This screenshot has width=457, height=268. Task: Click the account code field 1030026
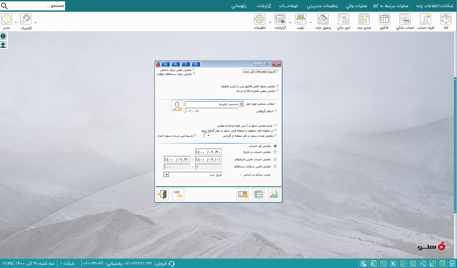pyautogui.click(x=212, y=111)
